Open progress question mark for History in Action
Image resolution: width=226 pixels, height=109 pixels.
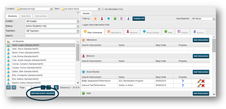coord(183,86)
